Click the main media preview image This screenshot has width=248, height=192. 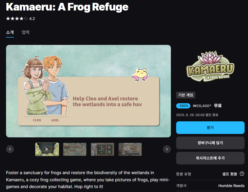(88, 91)
